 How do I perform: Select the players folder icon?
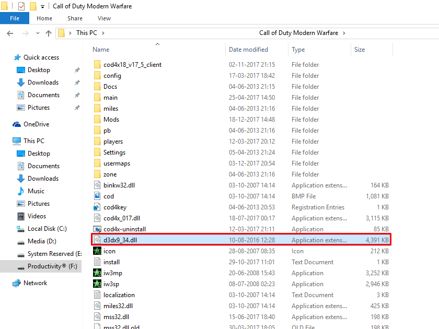[x=97, y=142]
